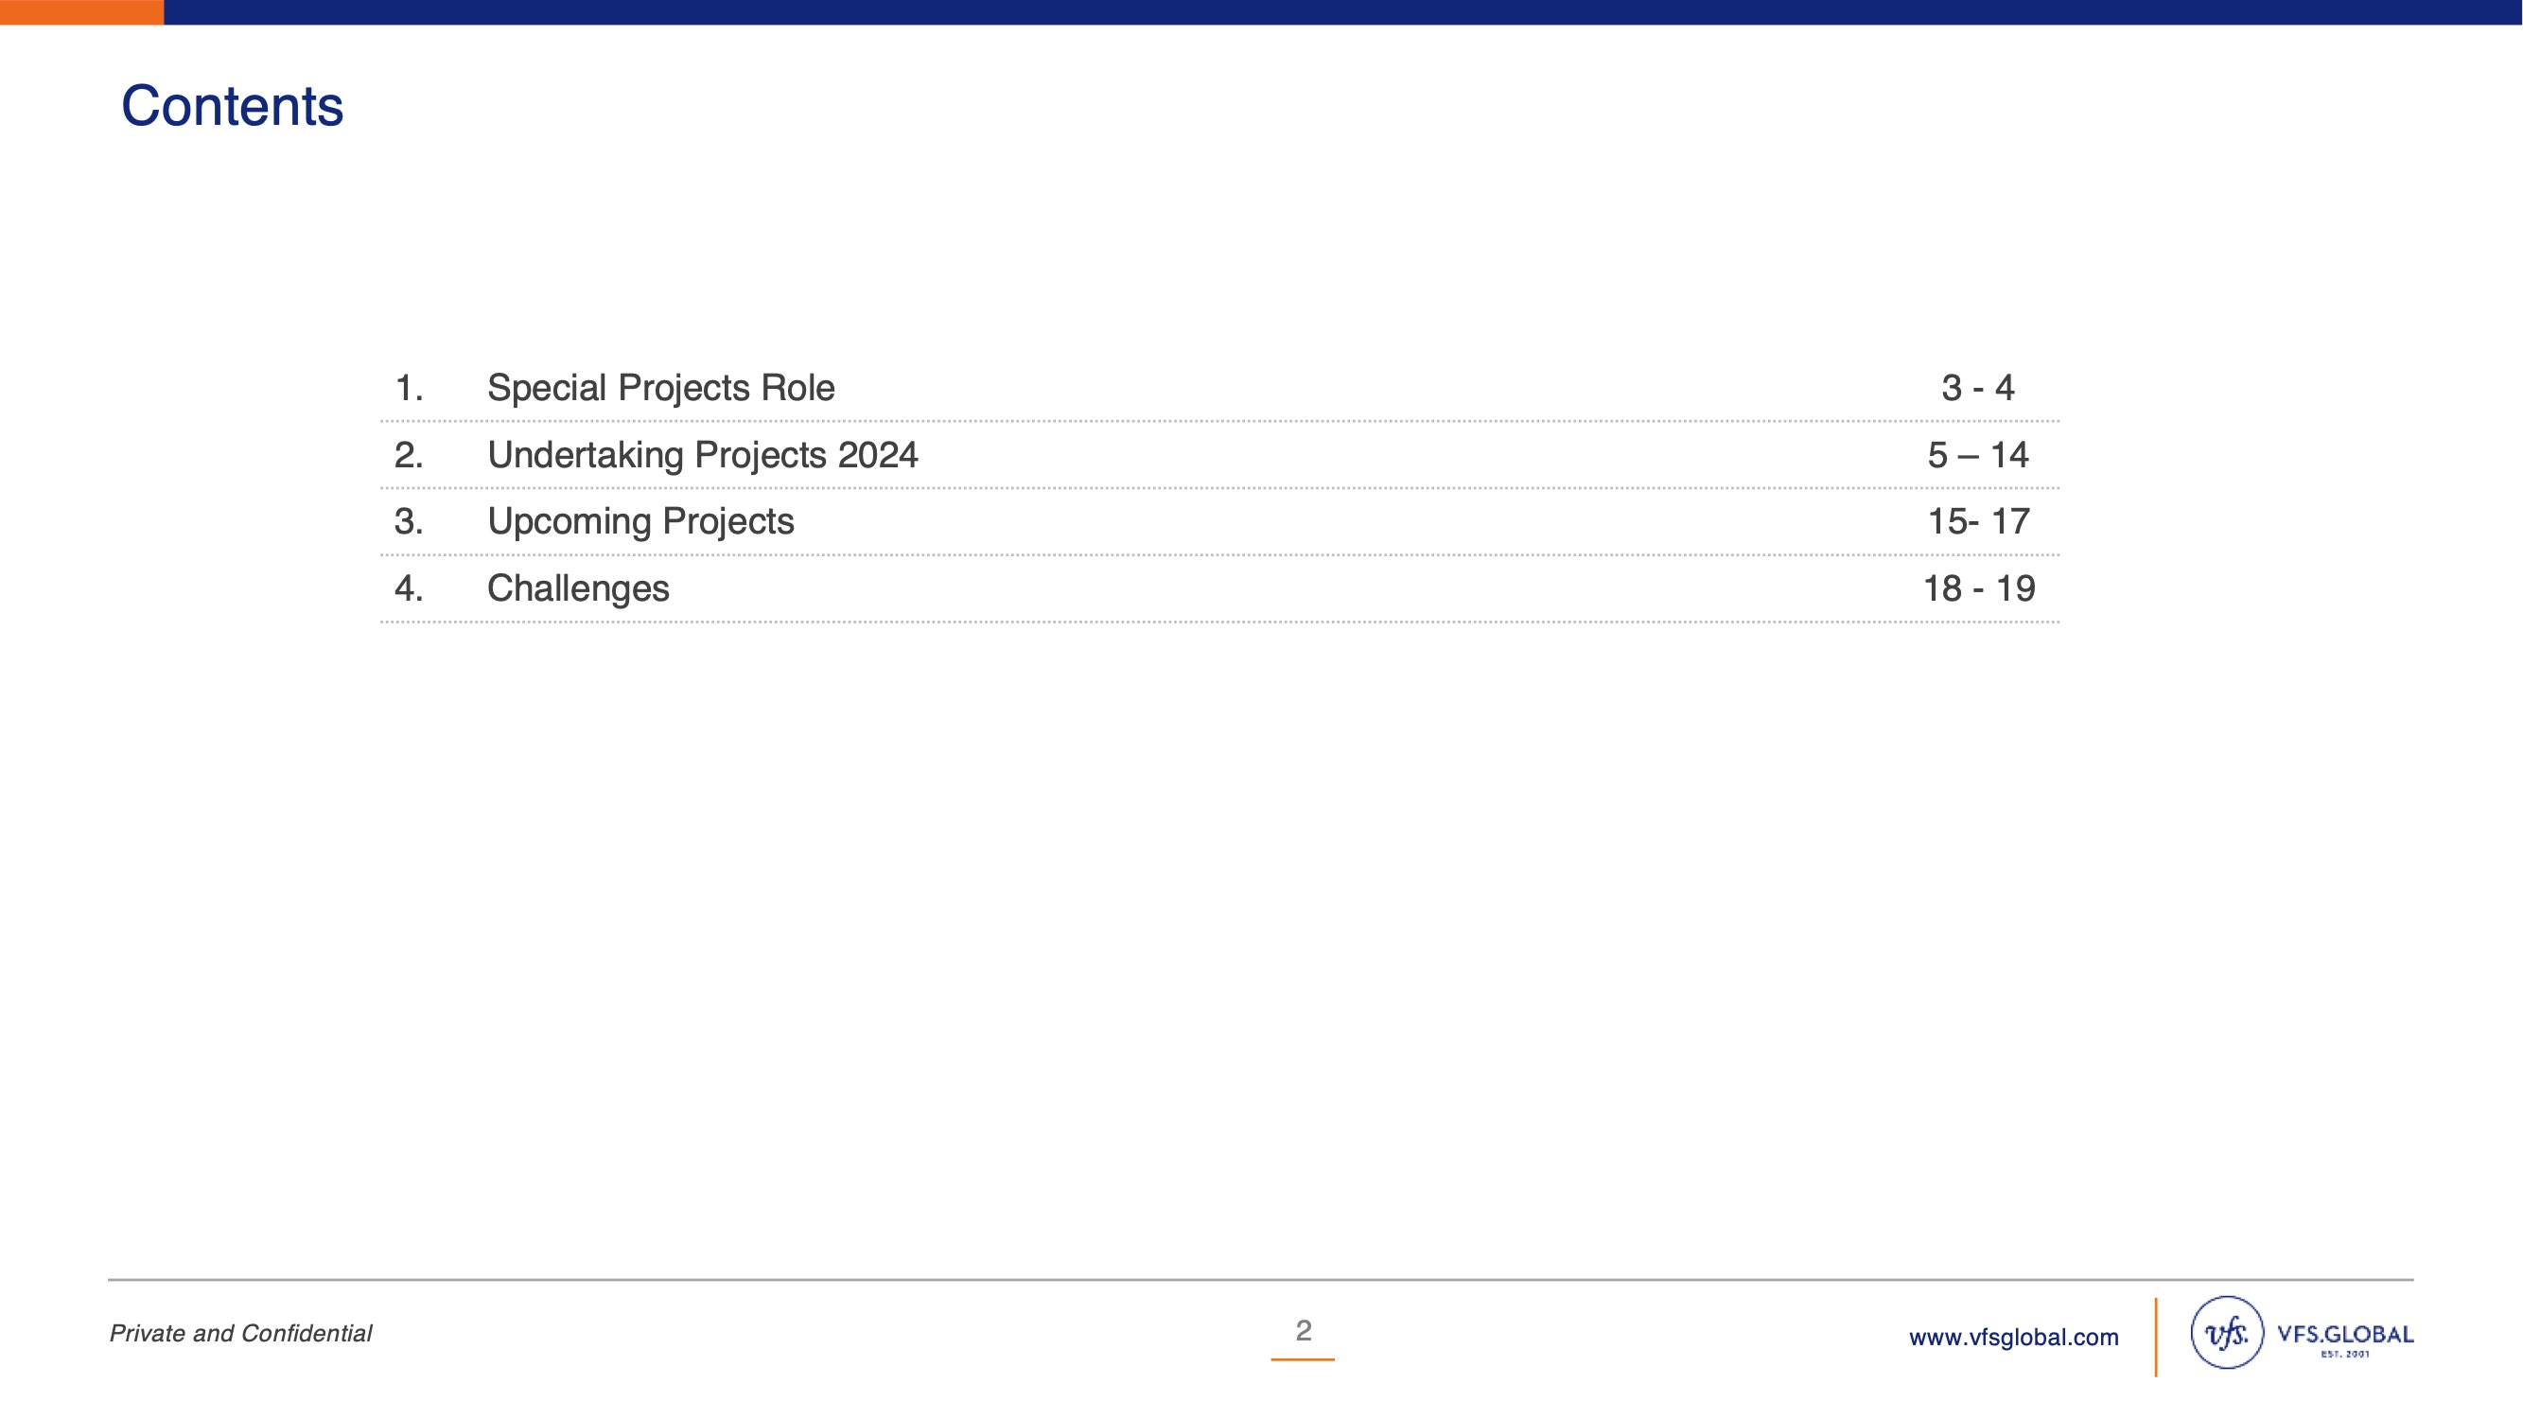Click list number '1.' in contents
The image size is (2523, 1419).
point(409,388)
